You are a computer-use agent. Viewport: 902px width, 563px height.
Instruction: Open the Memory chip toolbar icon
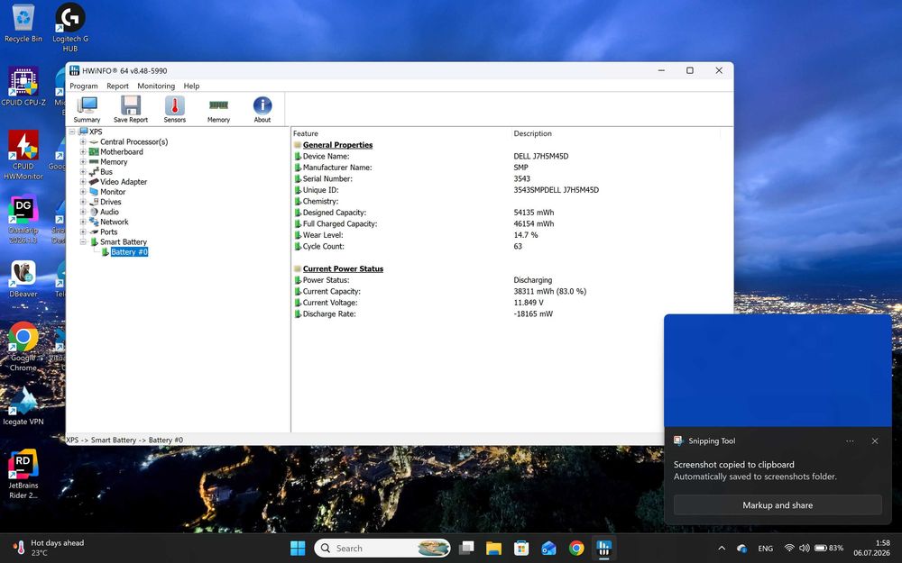pyautogui.click(x=218, y=109)
